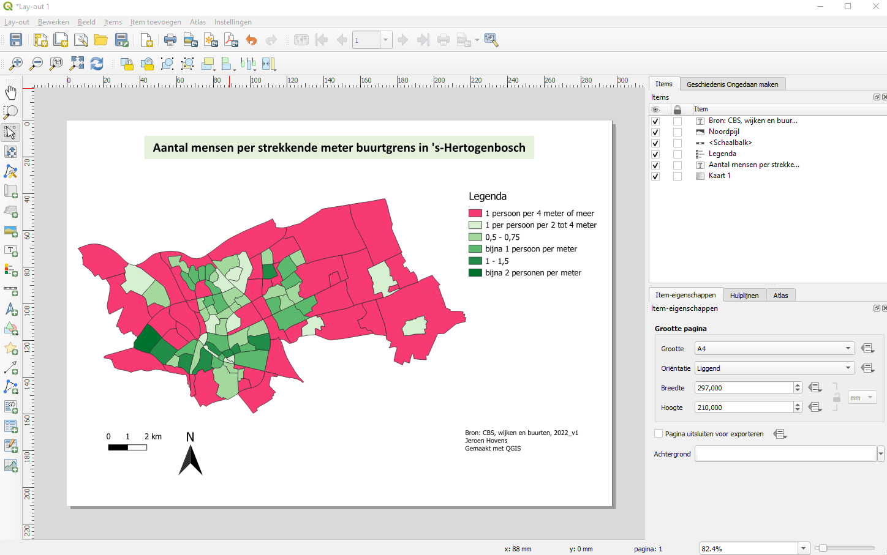
Task: Open the Oriëntatie dropdown
Action: pyautogui.click(x=774, y=368)
